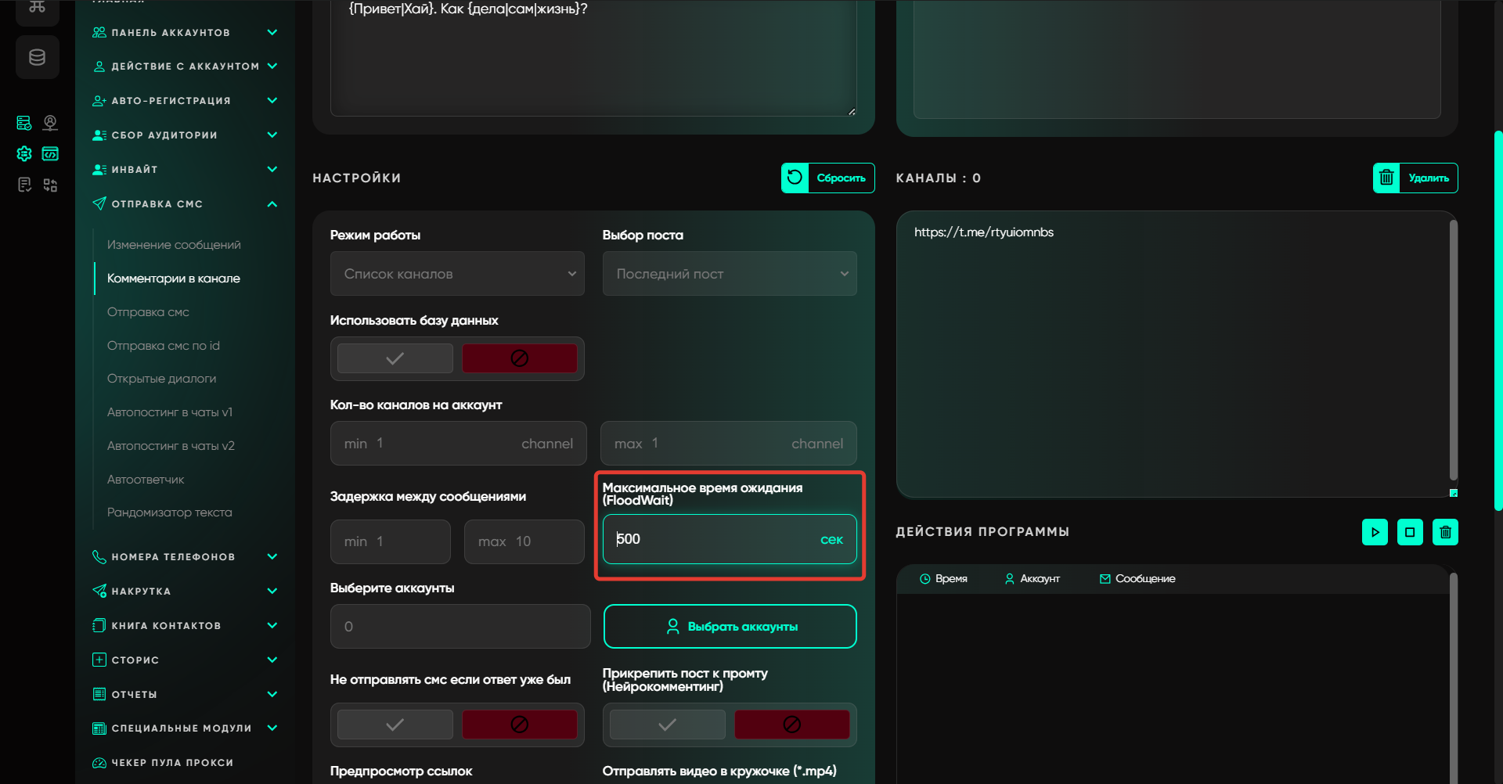Open Выбор поста dropdown
This screenshot has height=784, width=1503.
click(x=729, y=274)
